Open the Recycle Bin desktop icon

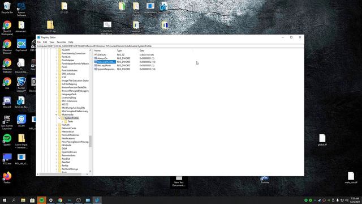point(7,7)
